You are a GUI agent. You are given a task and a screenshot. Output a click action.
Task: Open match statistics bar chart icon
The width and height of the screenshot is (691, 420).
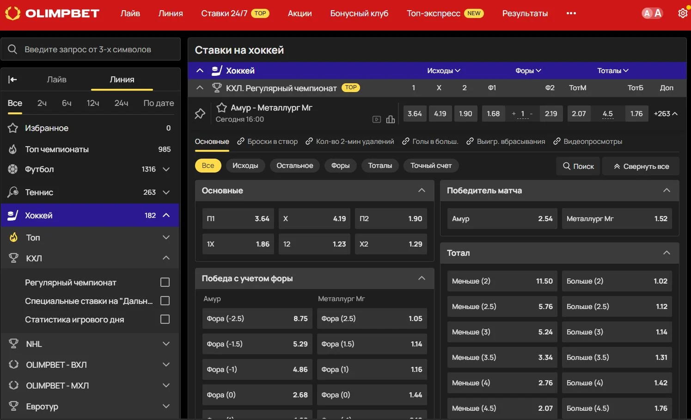pos(391,119)
